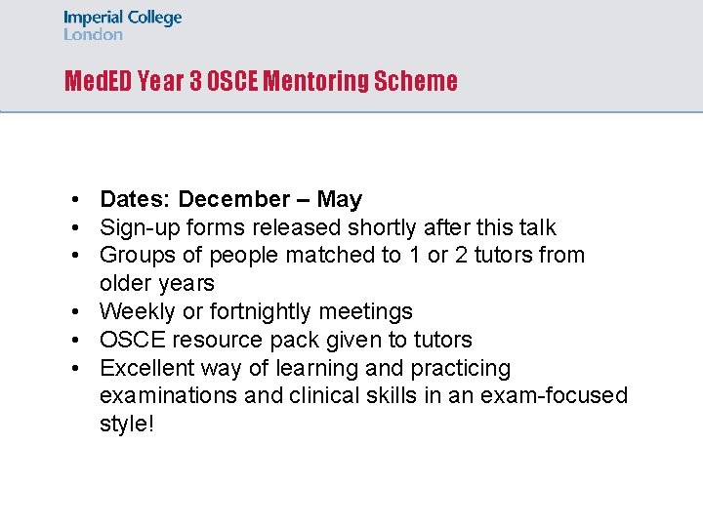The width and height of the screenshot is (703, 527).
Task: Click the bullet point before OSCE resource
Action: (75, 340)
